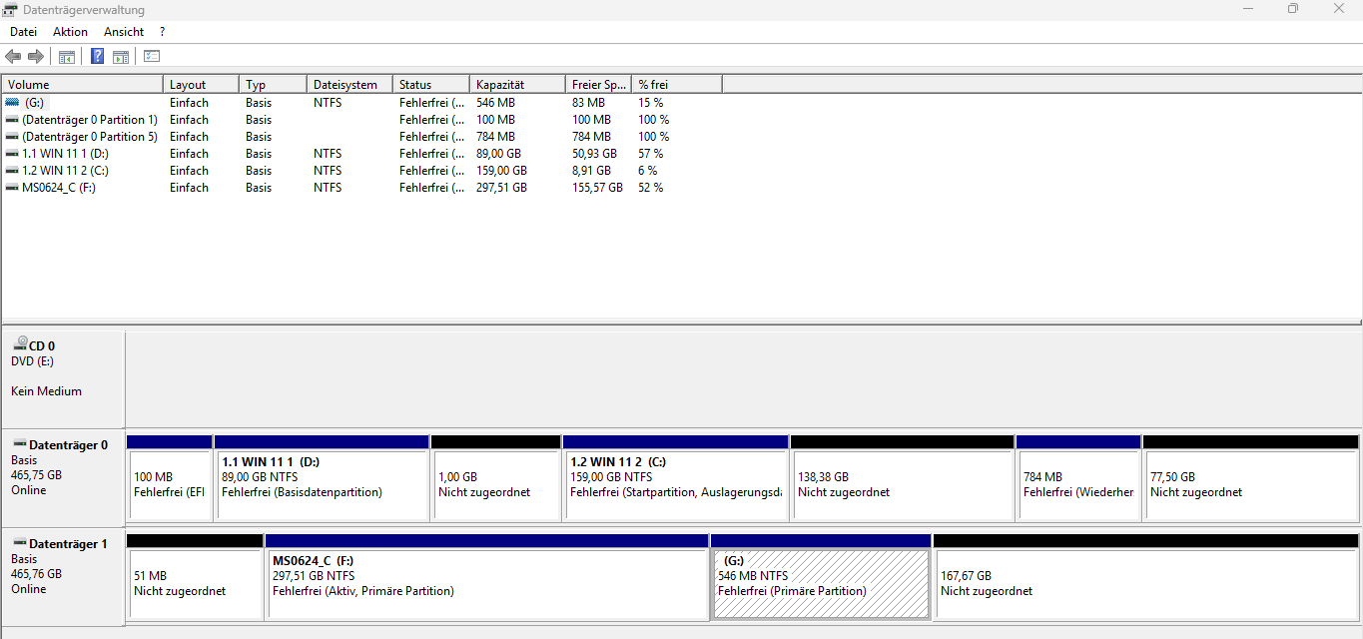Open the ? help menu
Viewport: 1363px width, 639px height.
click(162, 32)
